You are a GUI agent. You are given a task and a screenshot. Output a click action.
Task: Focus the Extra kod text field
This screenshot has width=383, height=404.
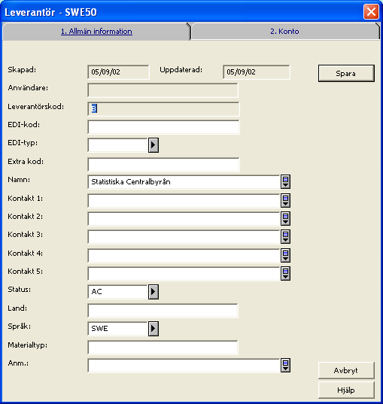click(163, 165)
